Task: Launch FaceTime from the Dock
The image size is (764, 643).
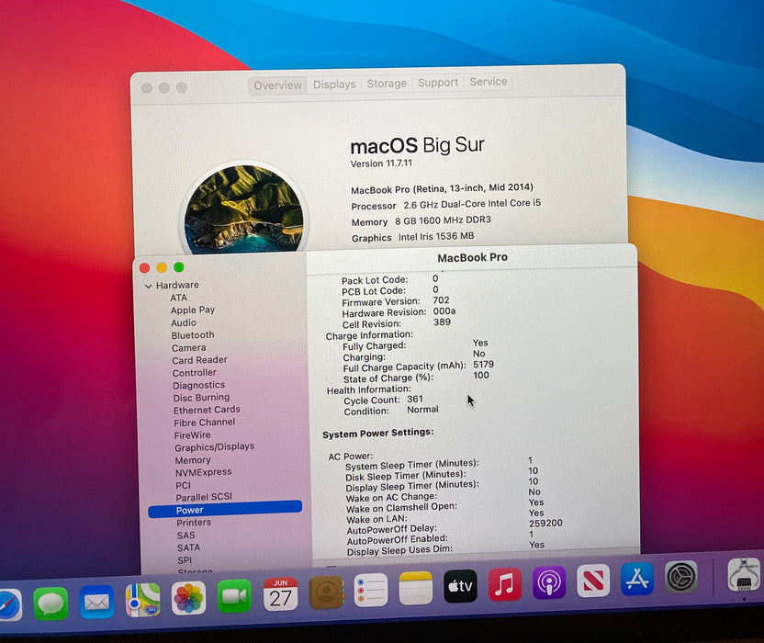Action: tap(234, 596)
